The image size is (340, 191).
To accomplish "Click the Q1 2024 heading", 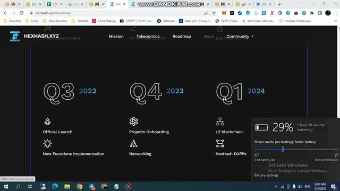I will [x=240, y=93].
